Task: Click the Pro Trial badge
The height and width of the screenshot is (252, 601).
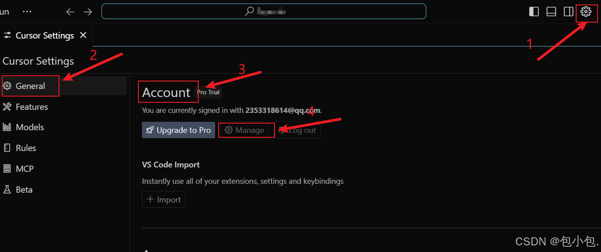Action: [x=208, y=92]
